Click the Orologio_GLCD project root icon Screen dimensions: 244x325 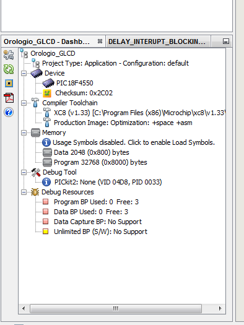(24, 53)
